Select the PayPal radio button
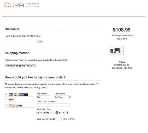The image size is (148, 133). pos(6,99)
